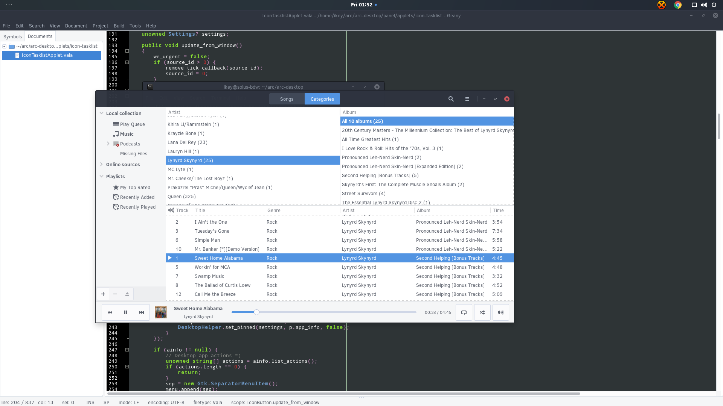Screen dimensions: 723x406
Task: Go to the previous track
Action: 110,312
